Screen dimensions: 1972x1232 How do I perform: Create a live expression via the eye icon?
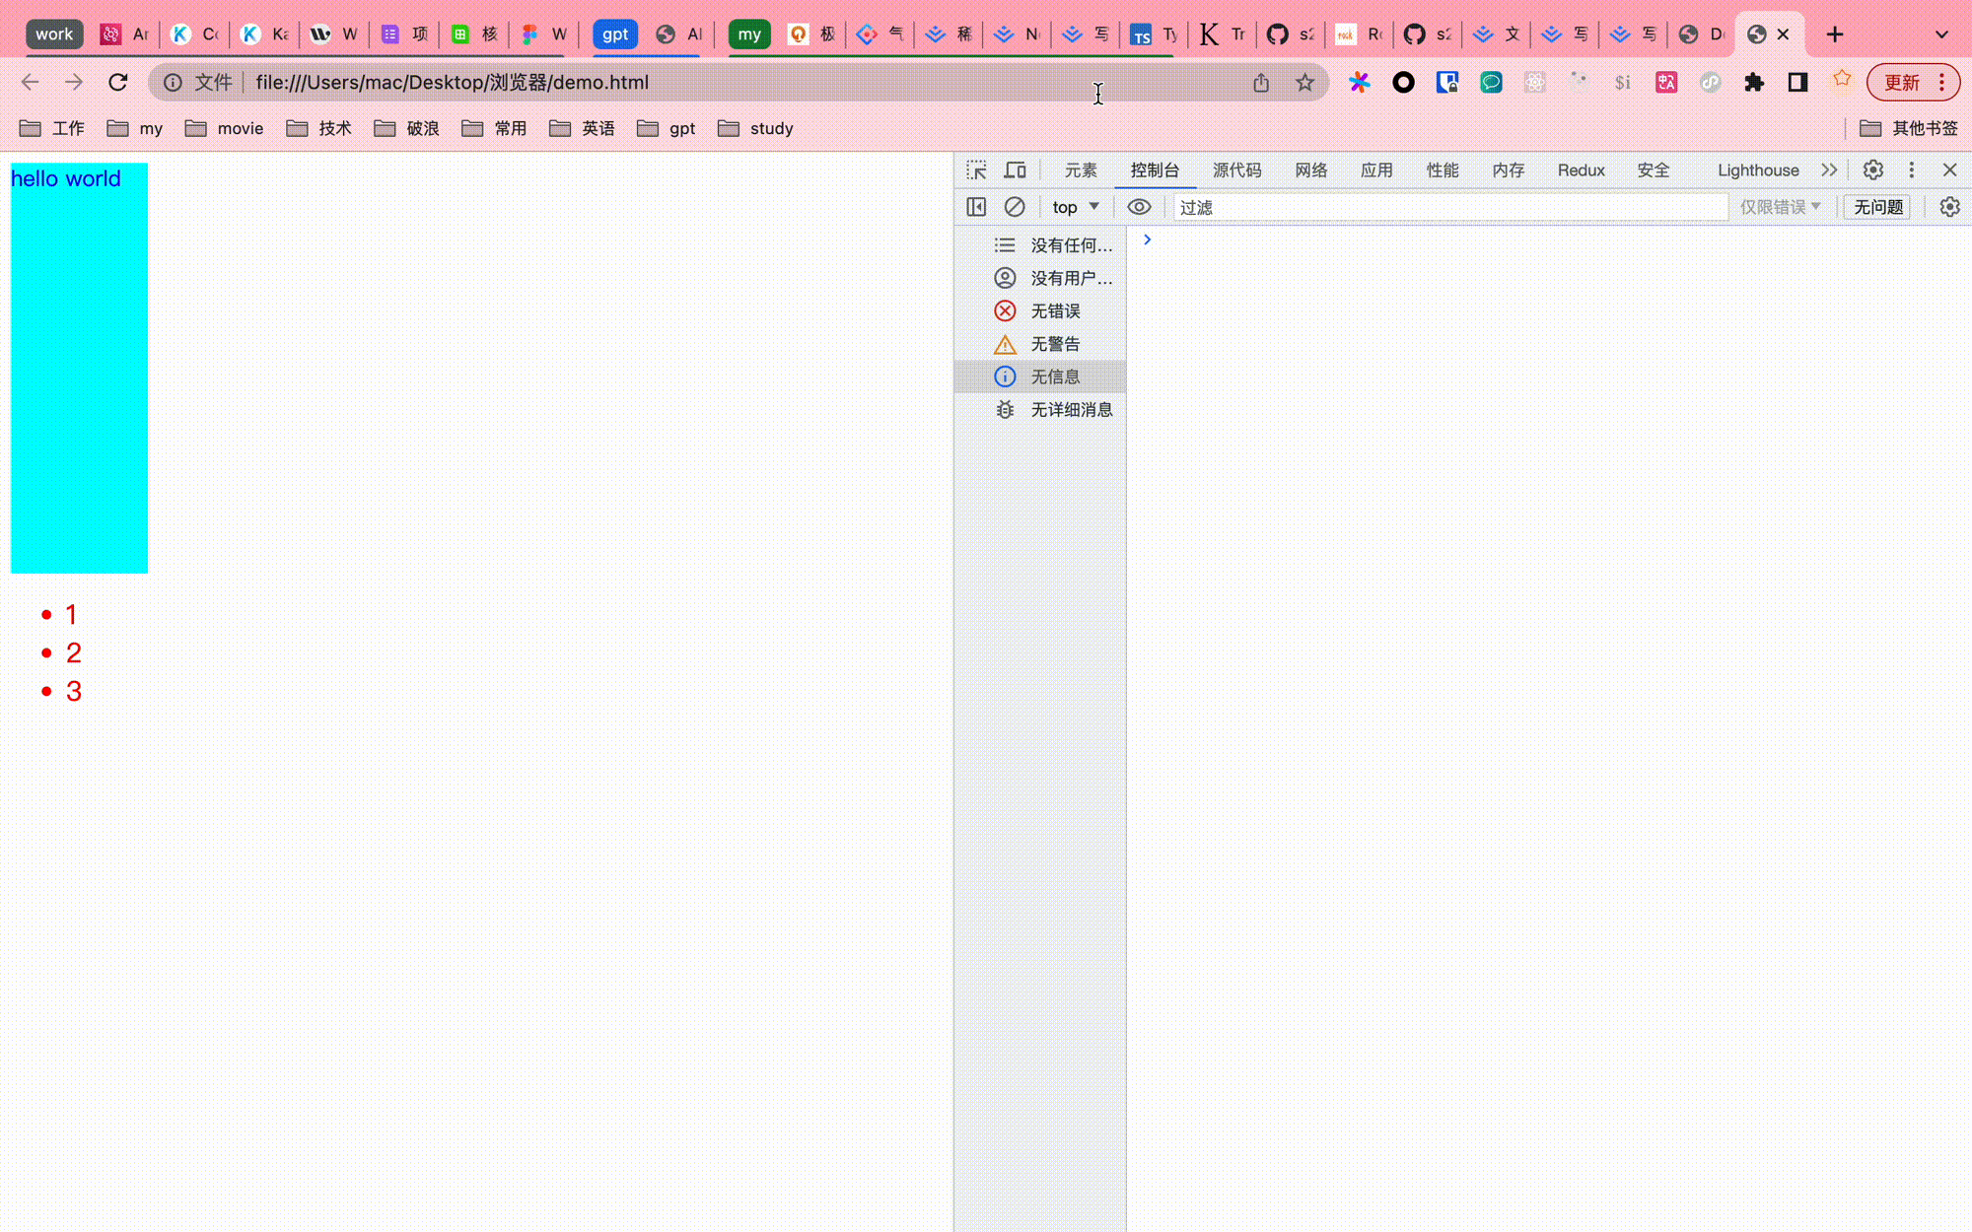tap(1139, 207)
